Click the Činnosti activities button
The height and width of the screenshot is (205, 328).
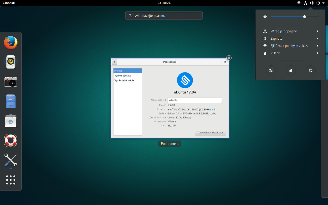[9, 3]
